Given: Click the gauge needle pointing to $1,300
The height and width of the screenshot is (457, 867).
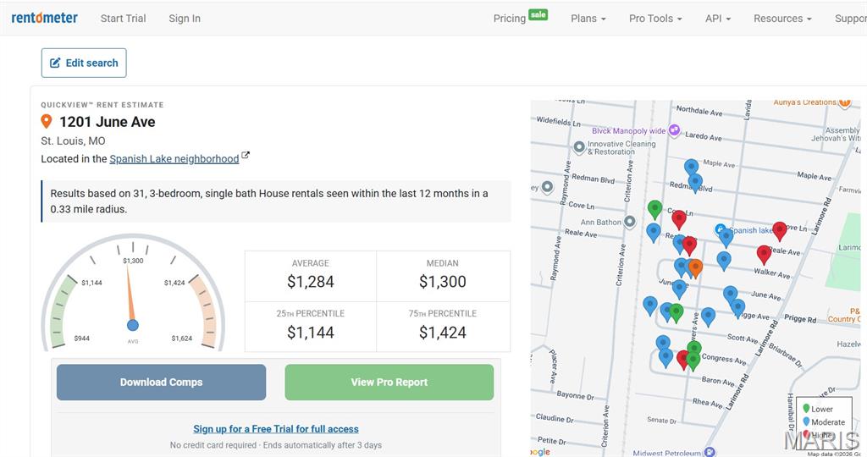Looking at the screenshot, I should pos(130,295).
